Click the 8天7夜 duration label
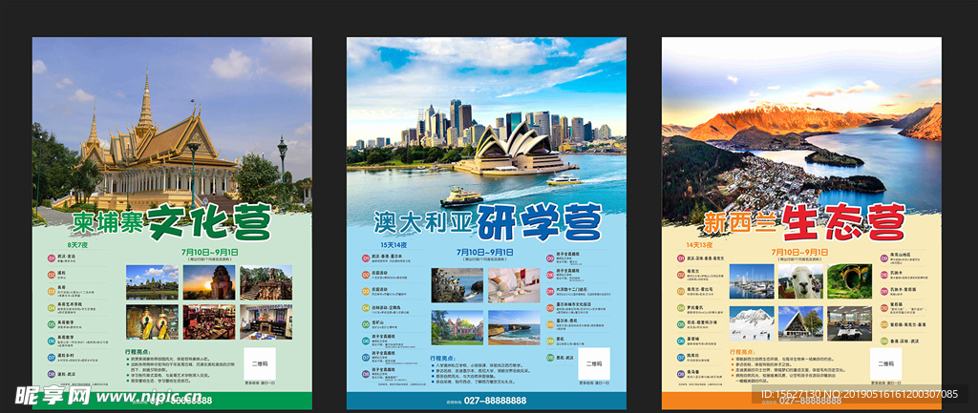This screenshot has width=978, height=413. click(77, 245)
